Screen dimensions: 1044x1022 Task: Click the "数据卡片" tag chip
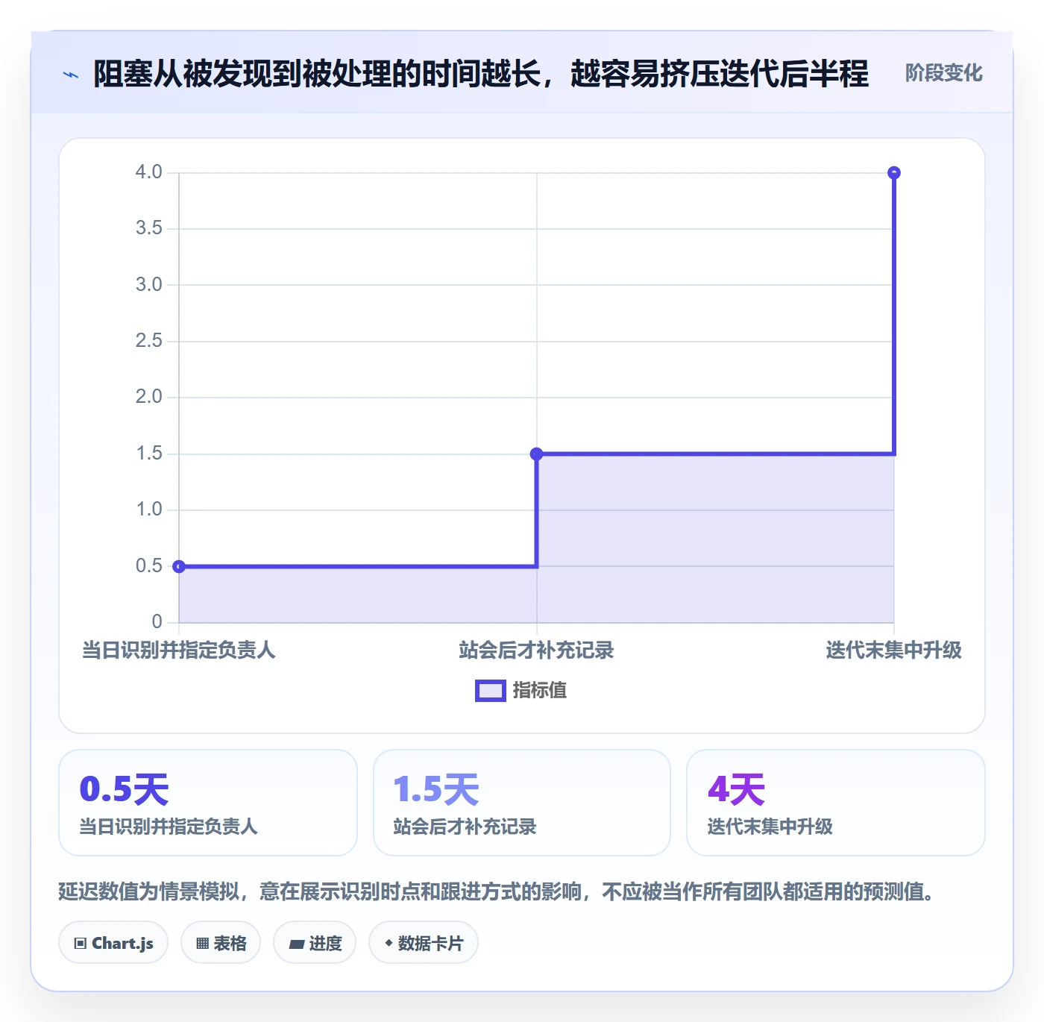[x=424, y=943]
